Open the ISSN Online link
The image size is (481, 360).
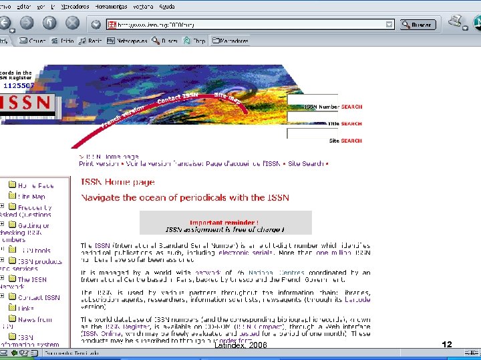point(102,334)
